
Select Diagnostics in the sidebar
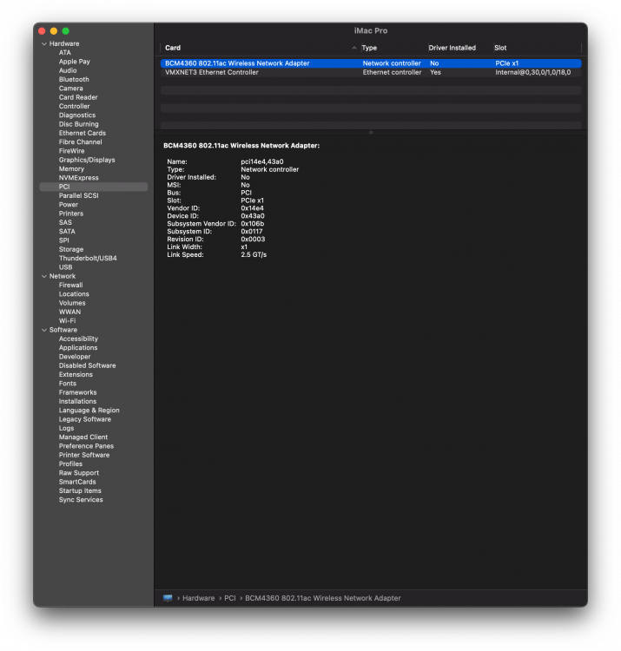[76, 115]
